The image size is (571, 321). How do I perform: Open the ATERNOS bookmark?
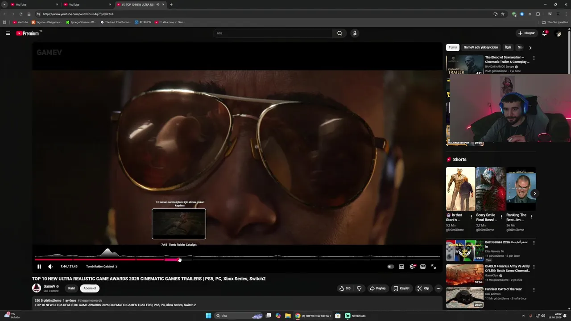click(x=143, y=22)
